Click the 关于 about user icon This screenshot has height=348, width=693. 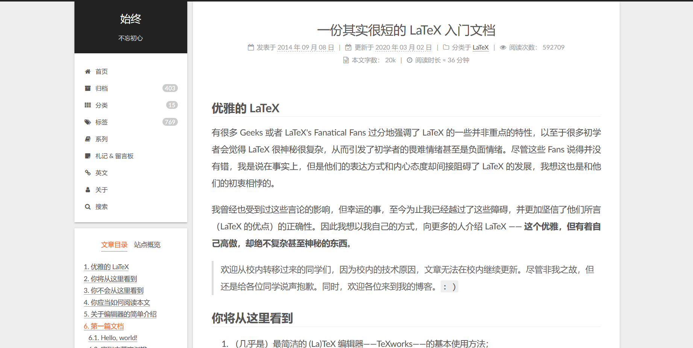coord(88,190)
